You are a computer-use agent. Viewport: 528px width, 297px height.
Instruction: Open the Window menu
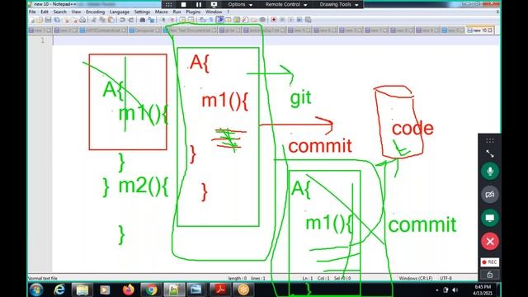pos(214,12)
